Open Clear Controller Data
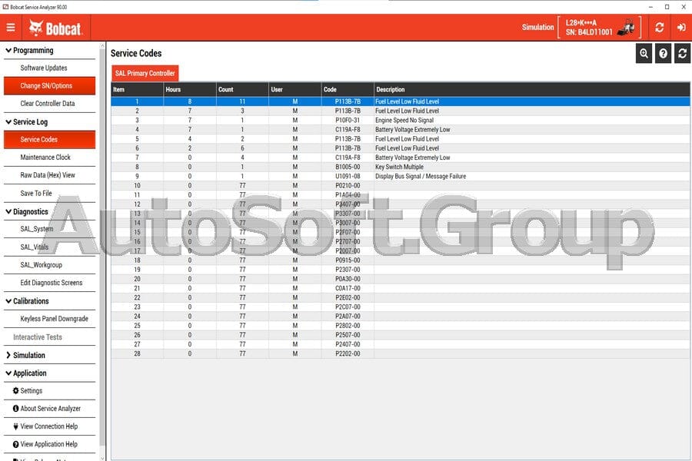 (48, 103)
